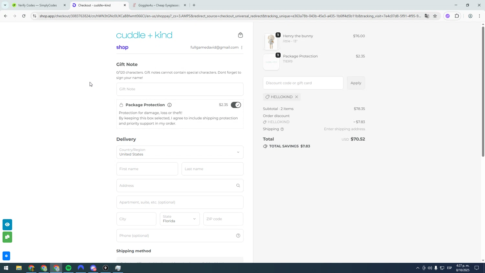The height and width of the screenshot is (273, 485).
Task: Remove the HELLOKIND discount code
Action: (296, 97)
